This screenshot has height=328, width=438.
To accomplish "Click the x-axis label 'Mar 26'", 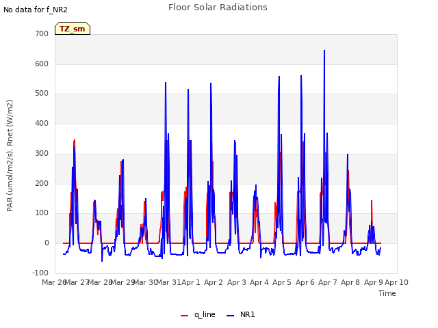I will tap(54, 282).
